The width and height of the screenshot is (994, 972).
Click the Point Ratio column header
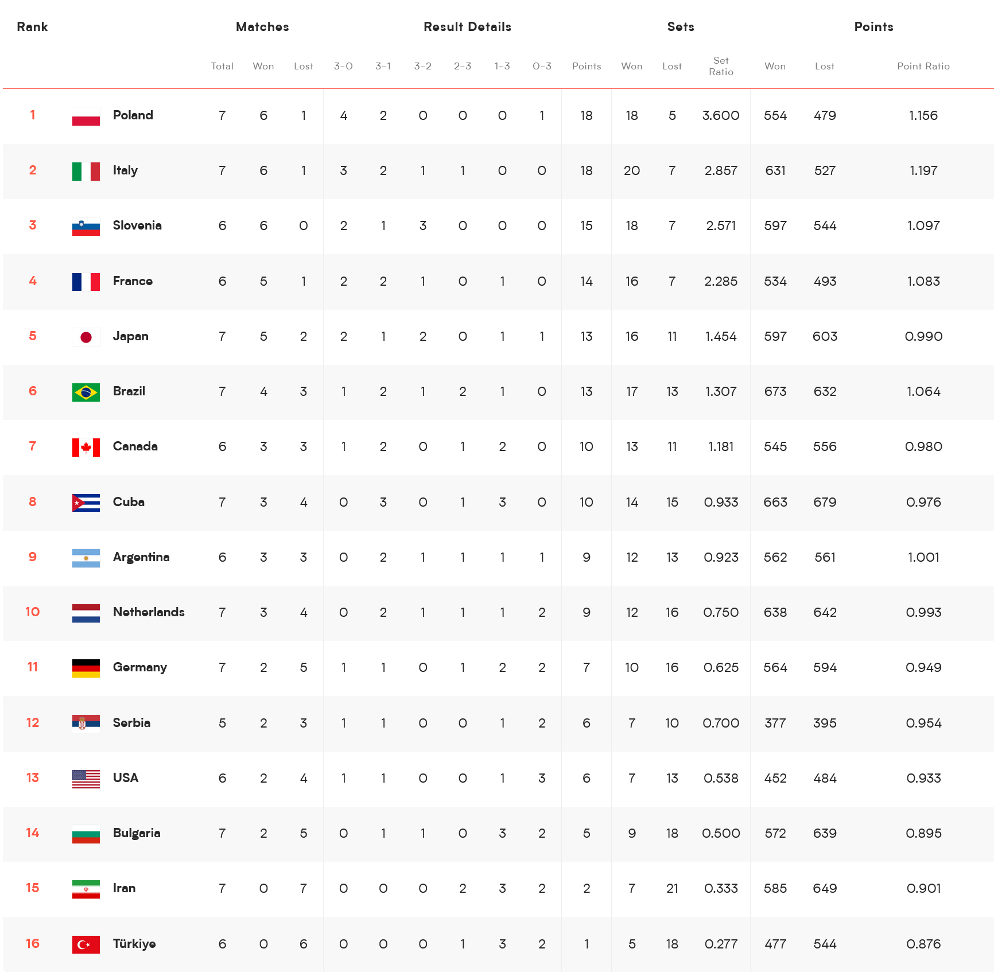coord(923,66)
